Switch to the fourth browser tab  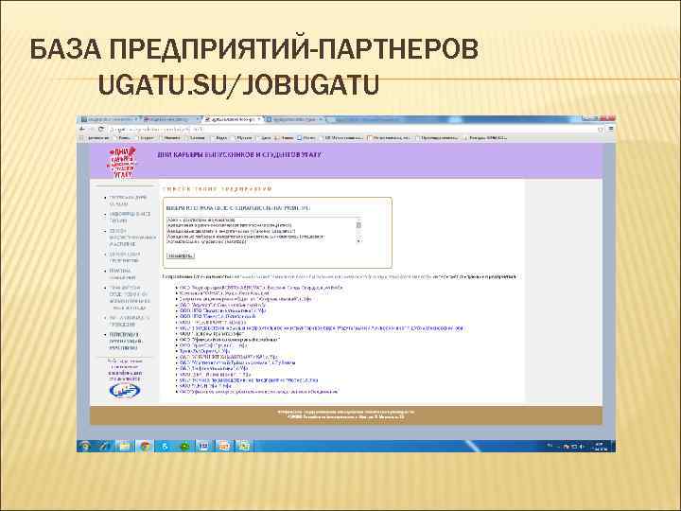pyautogui.click(x=294, y=119)
